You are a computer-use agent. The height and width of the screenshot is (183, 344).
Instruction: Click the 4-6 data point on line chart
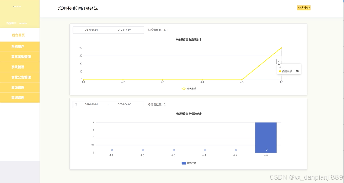coord(281,48)
